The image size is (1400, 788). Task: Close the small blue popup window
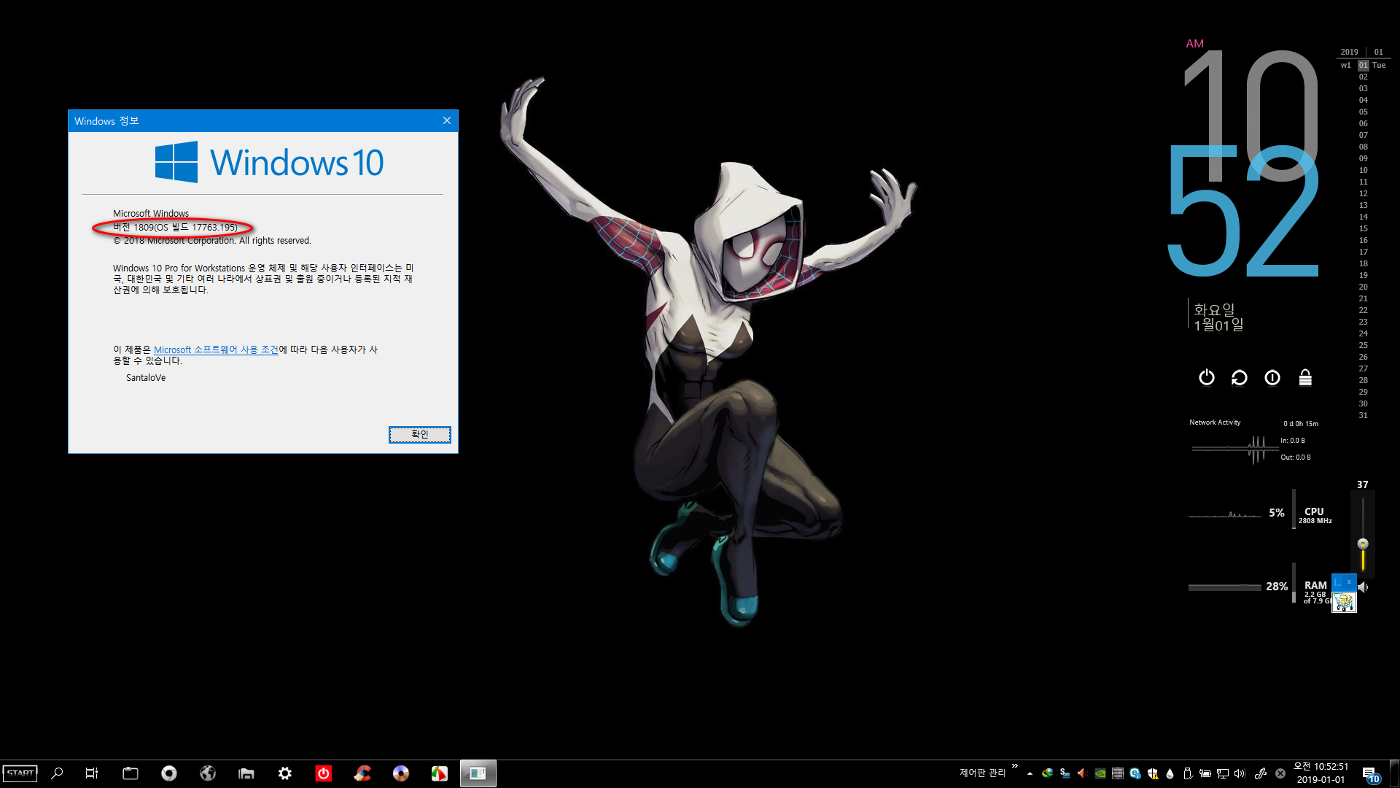pos(1350,582)
